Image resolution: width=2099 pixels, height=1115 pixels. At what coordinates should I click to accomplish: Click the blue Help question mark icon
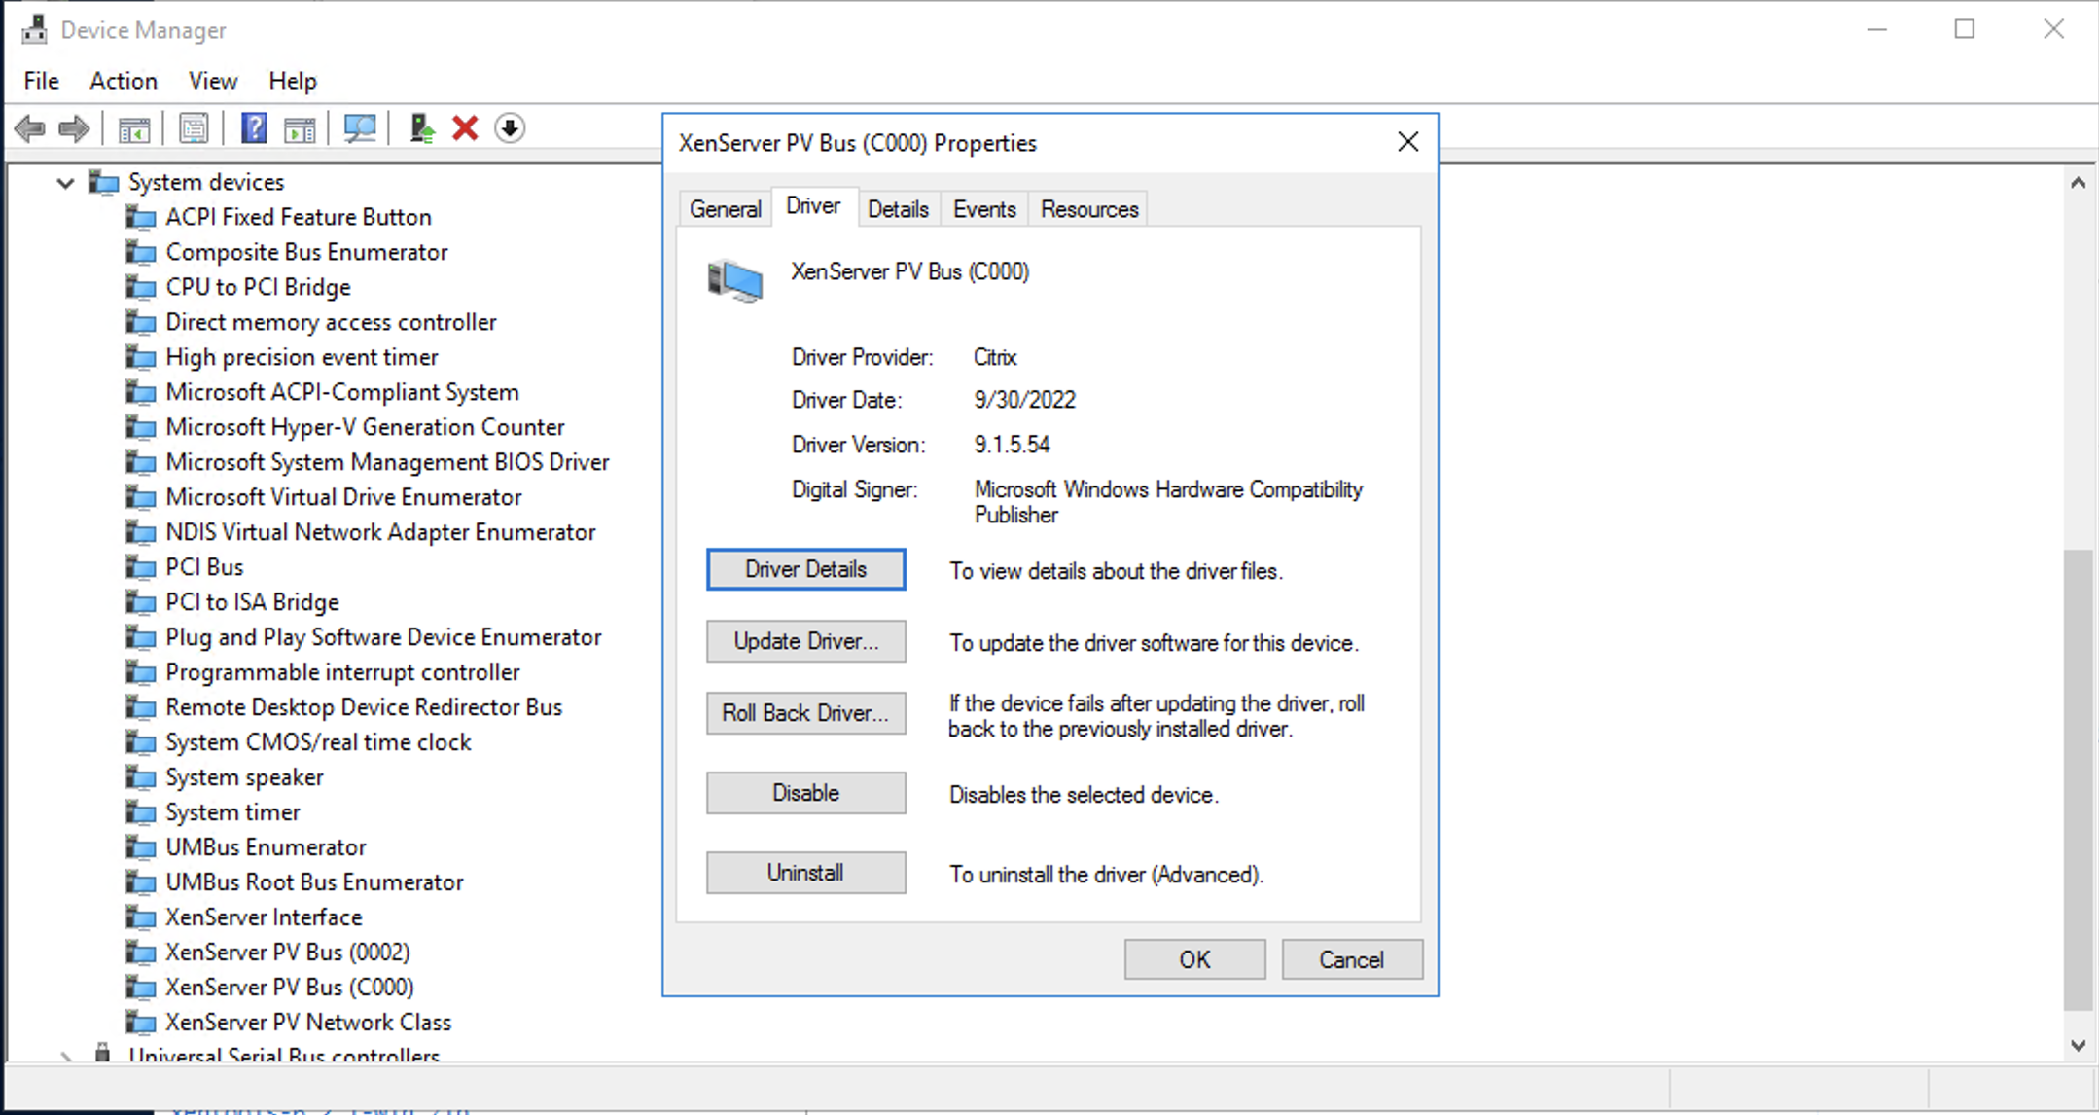254,128
